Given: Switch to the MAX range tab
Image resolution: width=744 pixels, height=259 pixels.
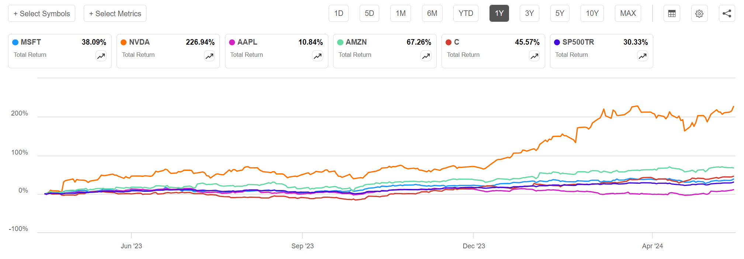Looking at the screenshot, I should click(627, 13).
